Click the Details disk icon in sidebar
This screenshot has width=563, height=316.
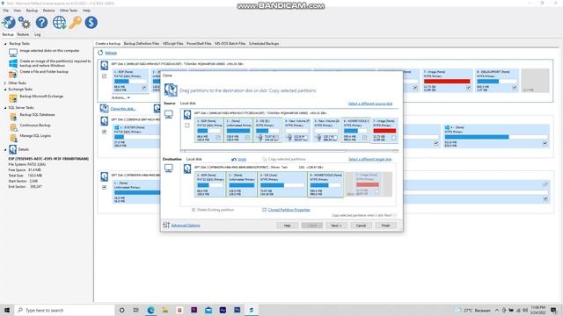[x=13, y=149]
